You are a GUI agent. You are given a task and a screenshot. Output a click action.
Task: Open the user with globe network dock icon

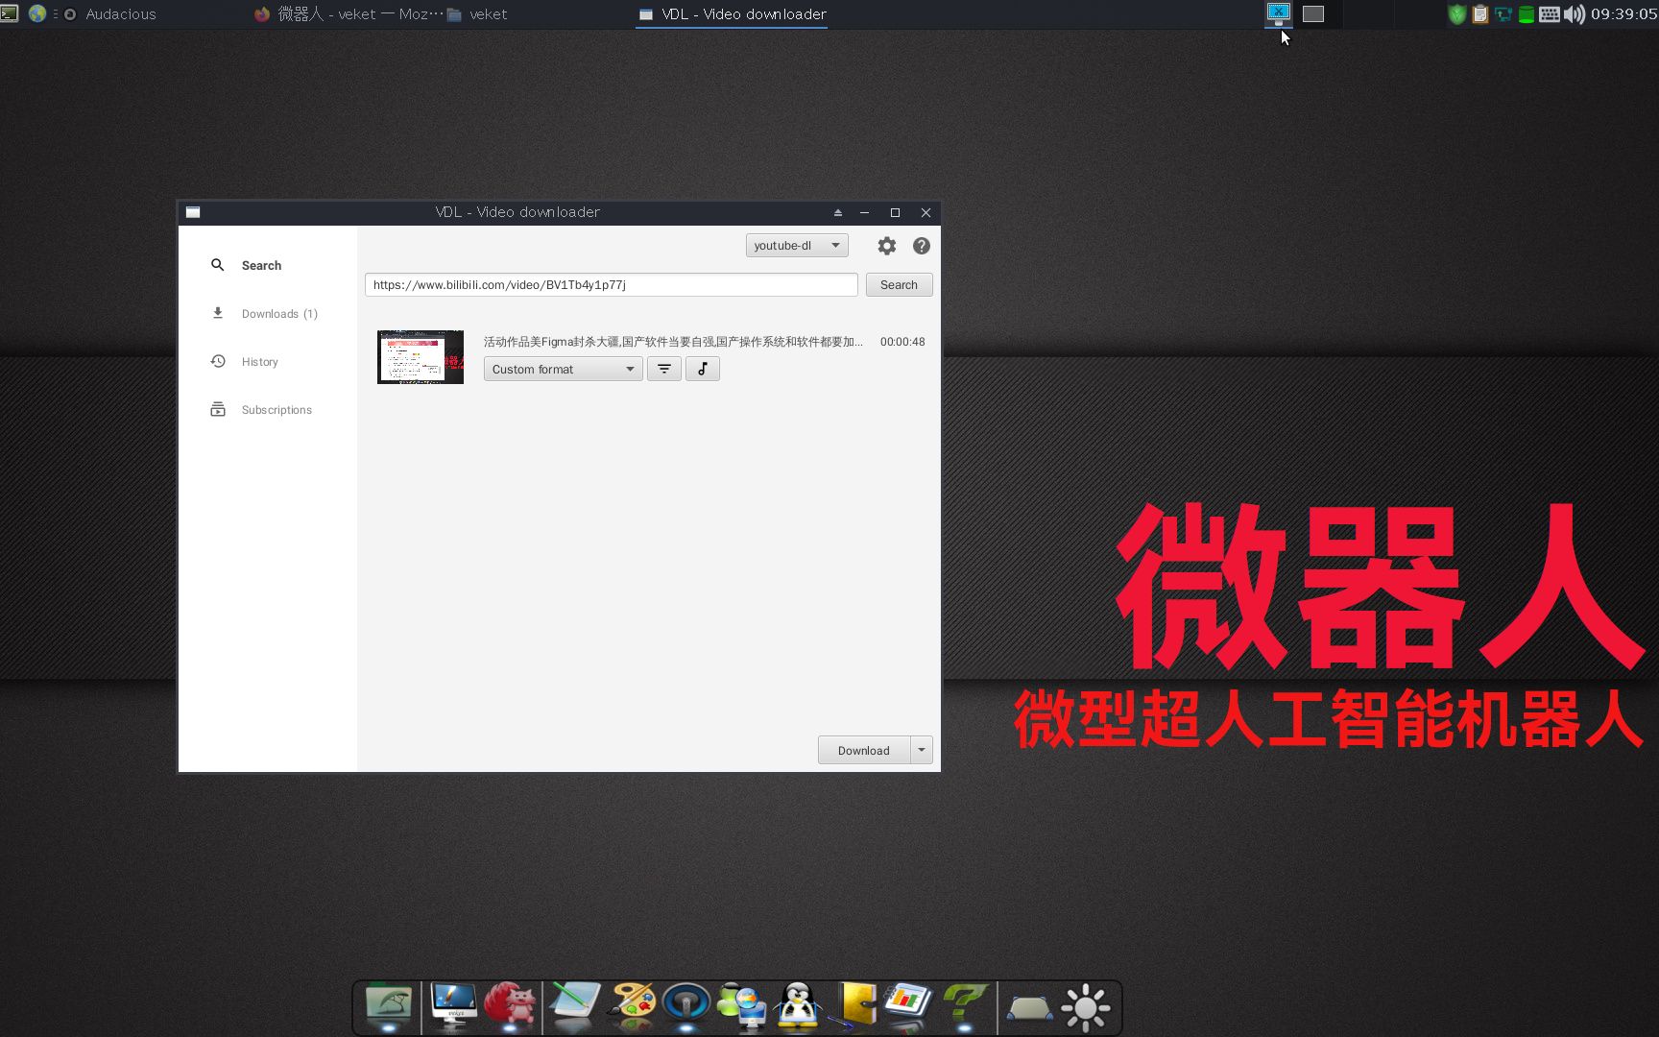tap(742, 1006)
